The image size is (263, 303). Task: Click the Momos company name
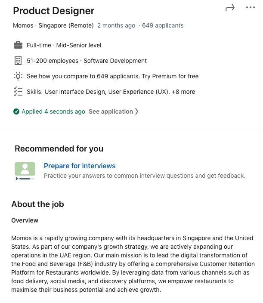click(23, 25)
